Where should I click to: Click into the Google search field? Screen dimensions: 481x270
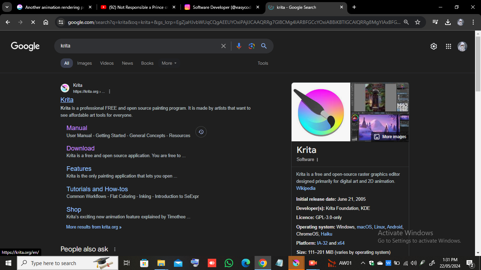[139, 46]
